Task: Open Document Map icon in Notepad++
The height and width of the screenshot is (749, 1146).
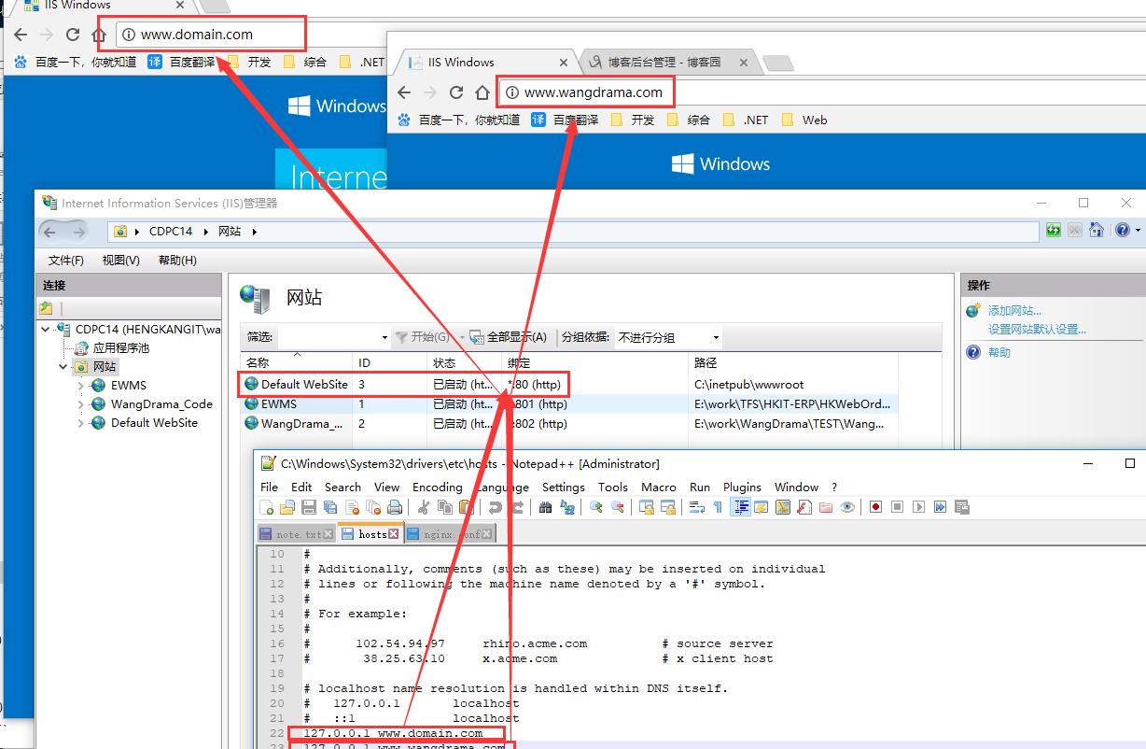Action: [783, 507]
